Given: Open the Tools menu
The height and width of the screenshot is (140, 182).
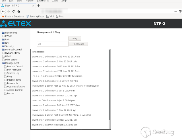Looking at the screenshot, I should [x=55, y=1].
